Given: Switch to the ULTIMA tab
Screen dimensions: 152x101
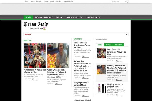Looking at the screenshot, I should point(100,45).
